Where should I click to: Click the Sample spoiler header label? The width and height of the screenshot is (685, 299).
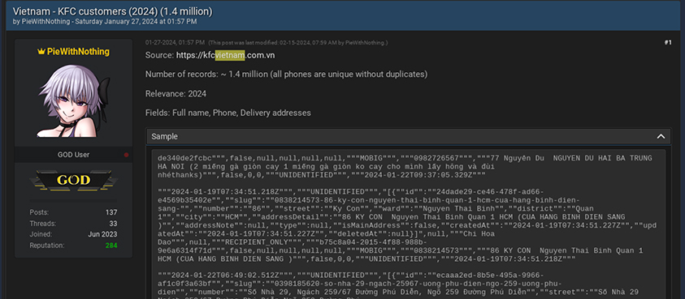(165, 136)
